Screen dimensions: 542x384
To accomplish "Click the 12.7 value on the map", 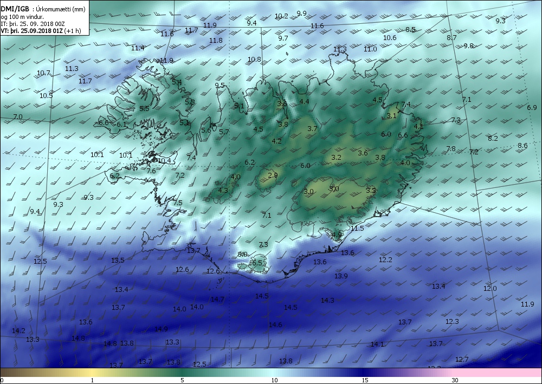I will pyautogui.click(x=461, y=359).
